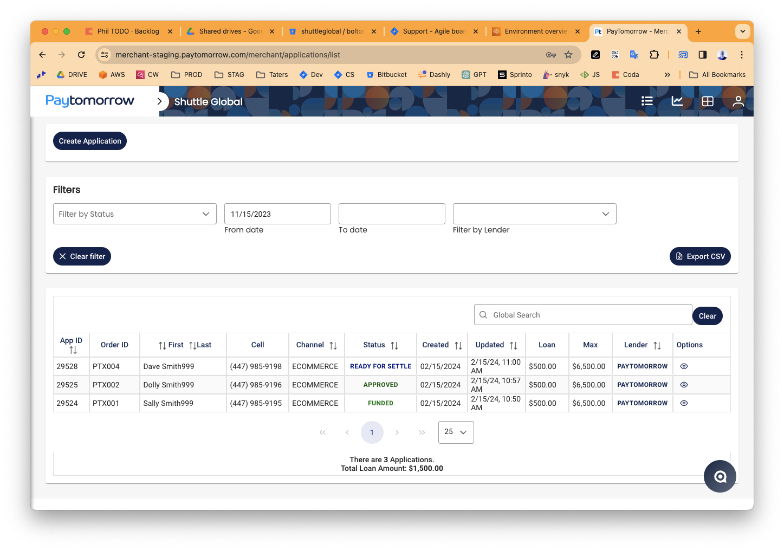
Task: View details for application 29525
Action: click(x=684, y=385)
